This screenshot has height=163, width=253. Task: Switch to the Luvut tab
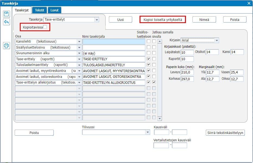pyautogui.click(x=54, y=10)
